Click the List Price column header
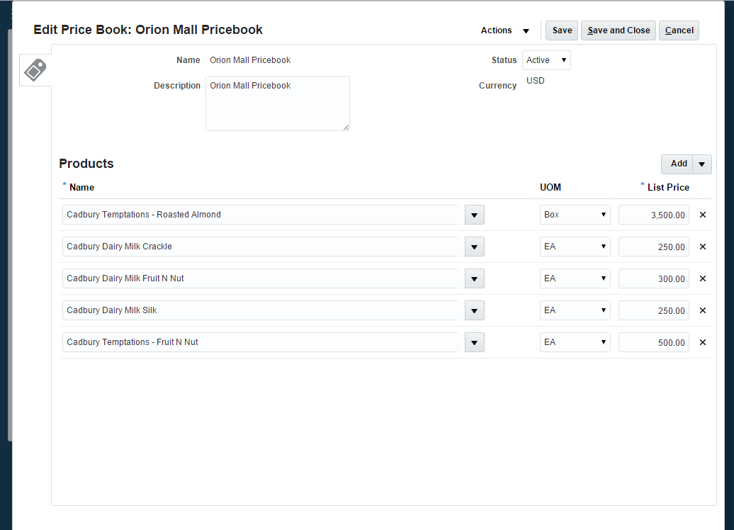Image resolution: width=734 pixels, height=530 pixels. click(668, 187)
